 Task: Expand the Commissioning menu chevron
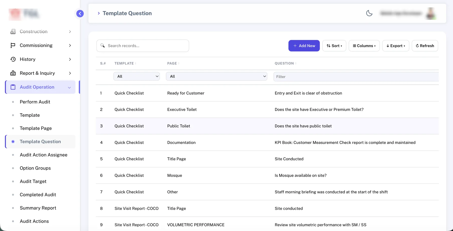click(x=70, y=45)
